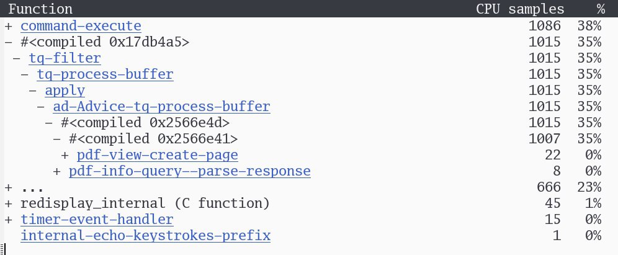Open the command-execute function link
The image size is (618, 255).
[81, 26]
